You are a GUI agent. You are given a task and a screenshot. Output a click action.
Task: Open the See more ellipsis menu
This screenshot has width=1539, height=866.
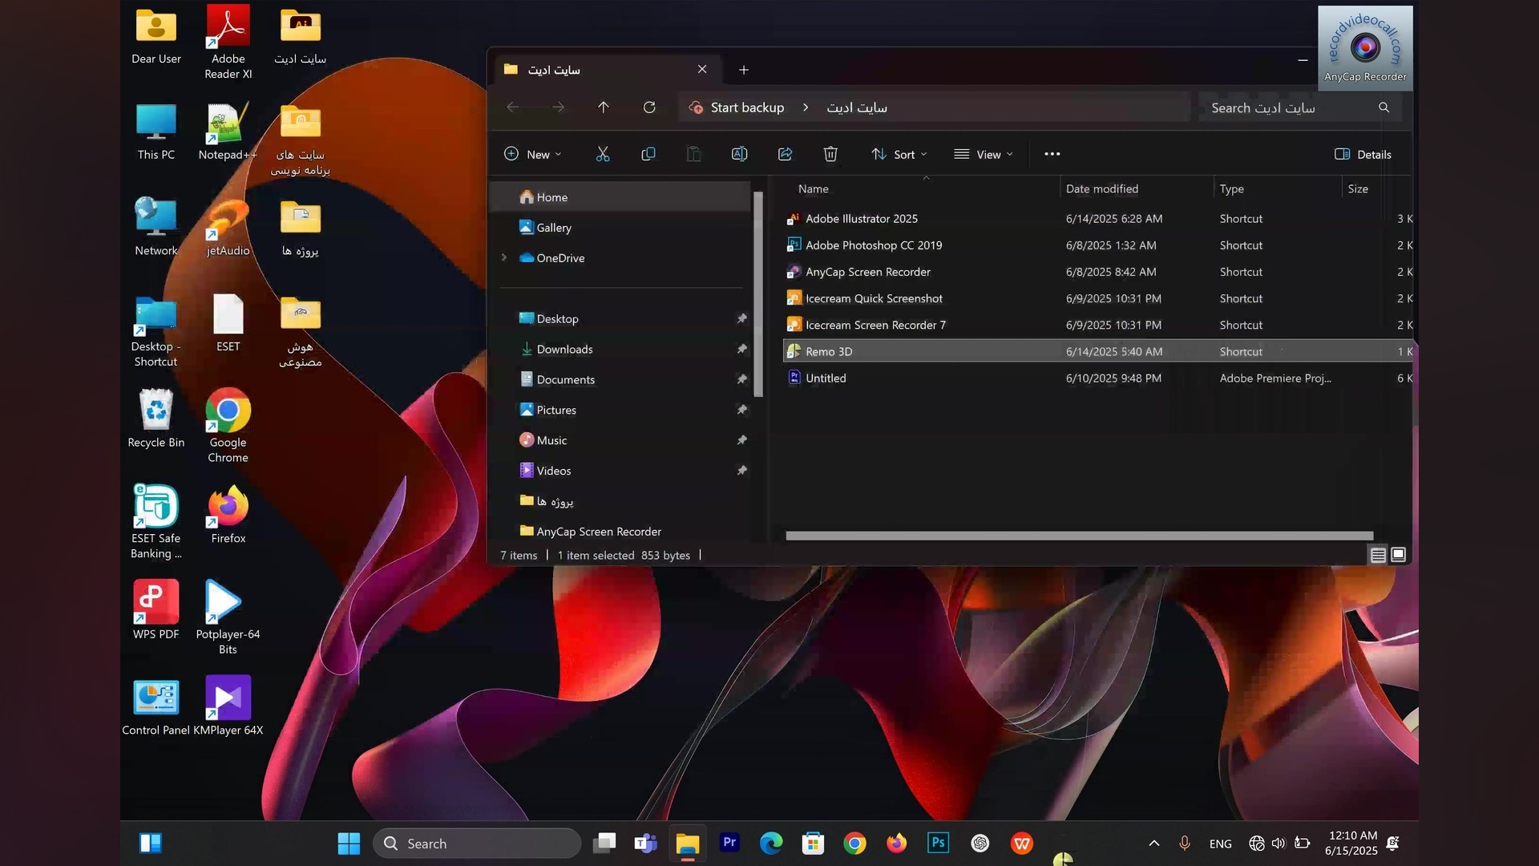click(x=1052, y=154)
